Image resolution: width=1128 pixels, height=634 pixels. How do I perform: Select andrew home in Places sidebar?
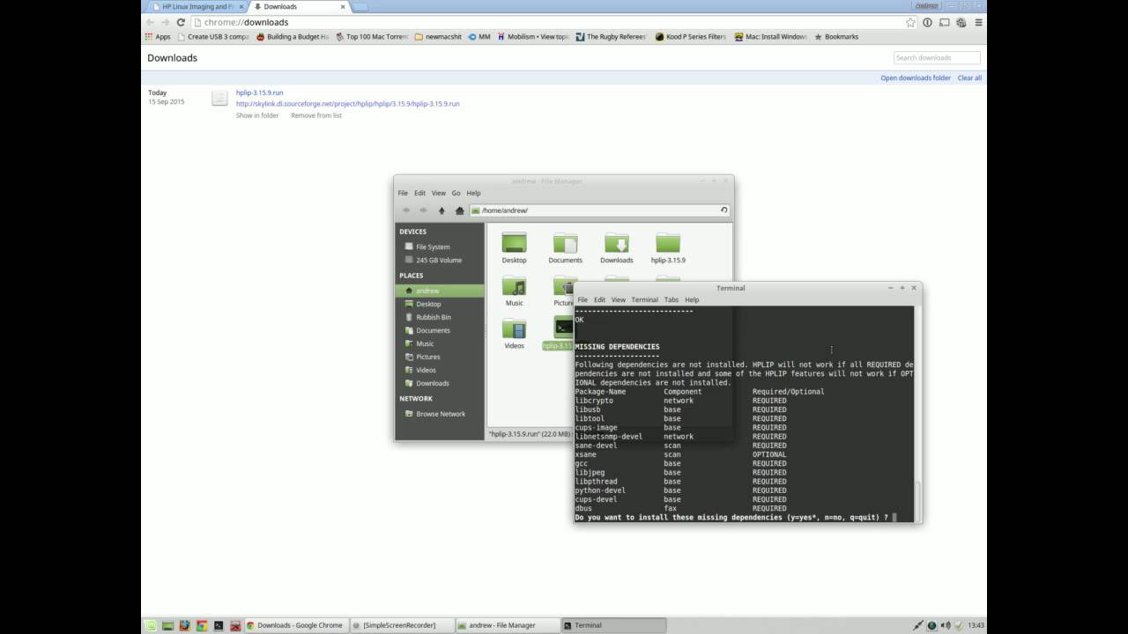440,291
